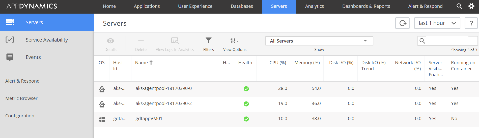Click Running on Container value No
Viewport: 479px width, 138px height.
[454, 119]
